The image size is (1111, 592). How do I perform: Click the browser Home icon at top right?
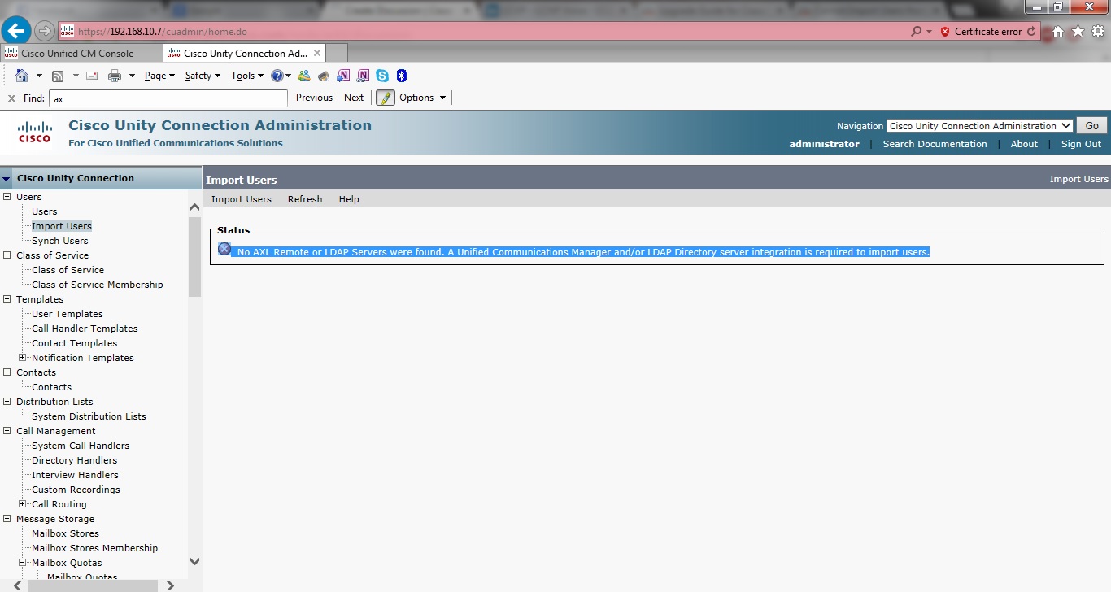pos(1058,31)
